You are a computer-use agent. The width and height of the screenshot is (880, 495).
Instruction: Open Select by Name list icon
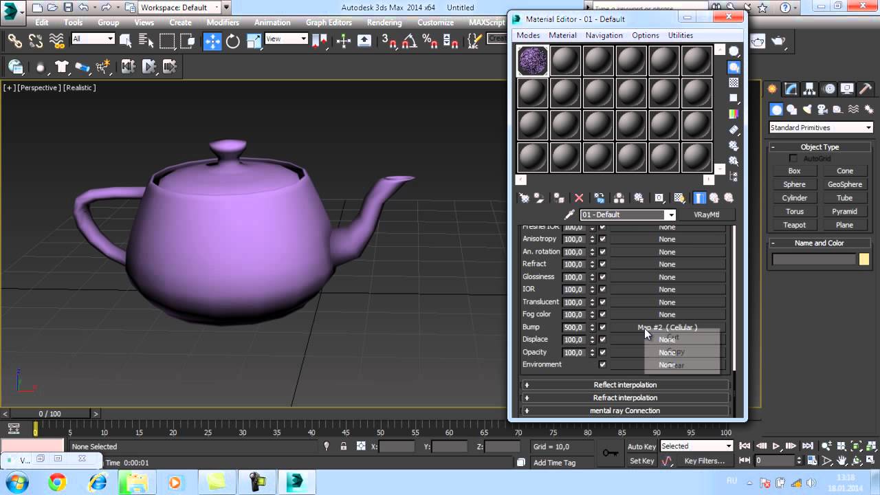tap(145, 41)
